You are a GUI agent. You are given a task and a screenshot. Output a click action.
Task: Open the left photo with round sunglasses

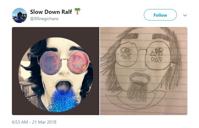click(55, 71)
